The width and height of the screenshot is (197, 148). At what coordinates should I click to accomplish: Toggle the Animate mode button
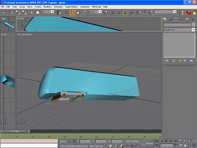pos(149,143)
